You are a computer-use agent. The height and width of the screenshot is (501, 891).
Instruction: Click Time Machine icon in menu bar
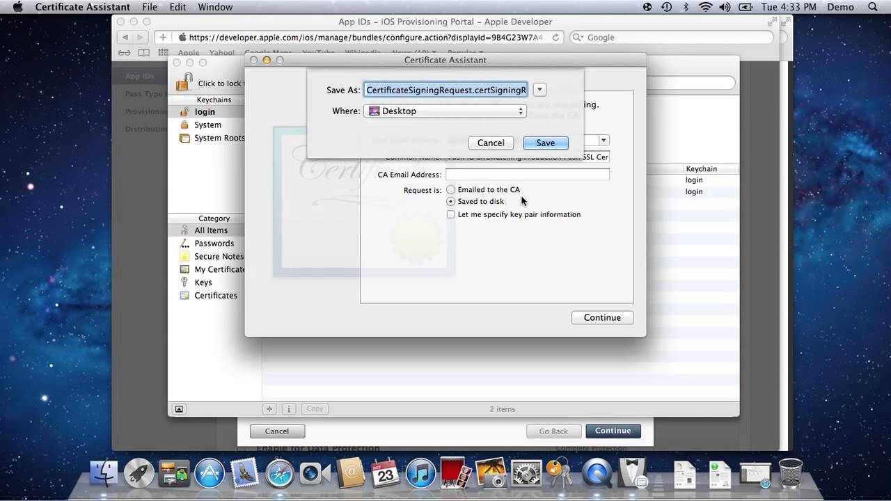click(x=667, y=7)
